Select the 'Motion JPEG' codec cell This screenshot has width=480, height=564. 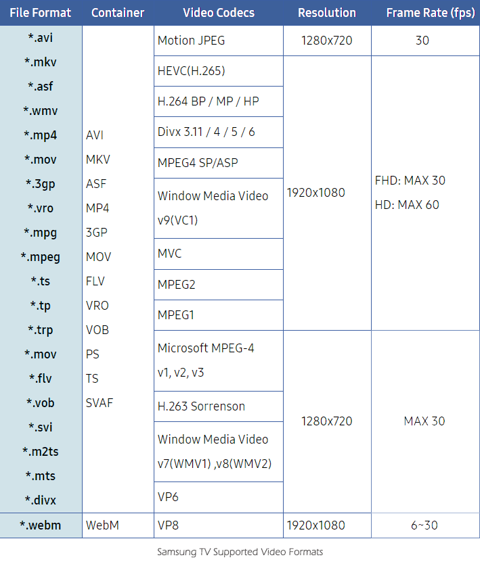pyautogui.click(x=219, y=41)
